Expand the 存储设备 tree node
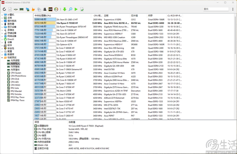The width and height of the screenshot is (237, 154). [2, 33]
